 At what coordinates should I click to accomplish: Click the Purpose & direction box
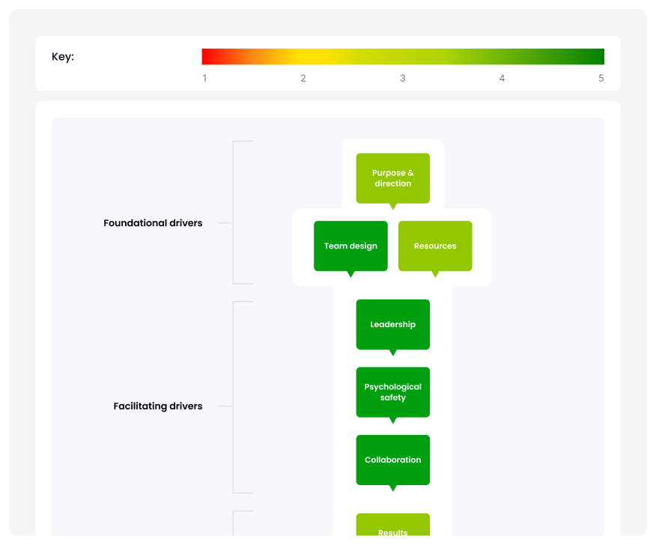pyautogui.click(x=392, y=178)
